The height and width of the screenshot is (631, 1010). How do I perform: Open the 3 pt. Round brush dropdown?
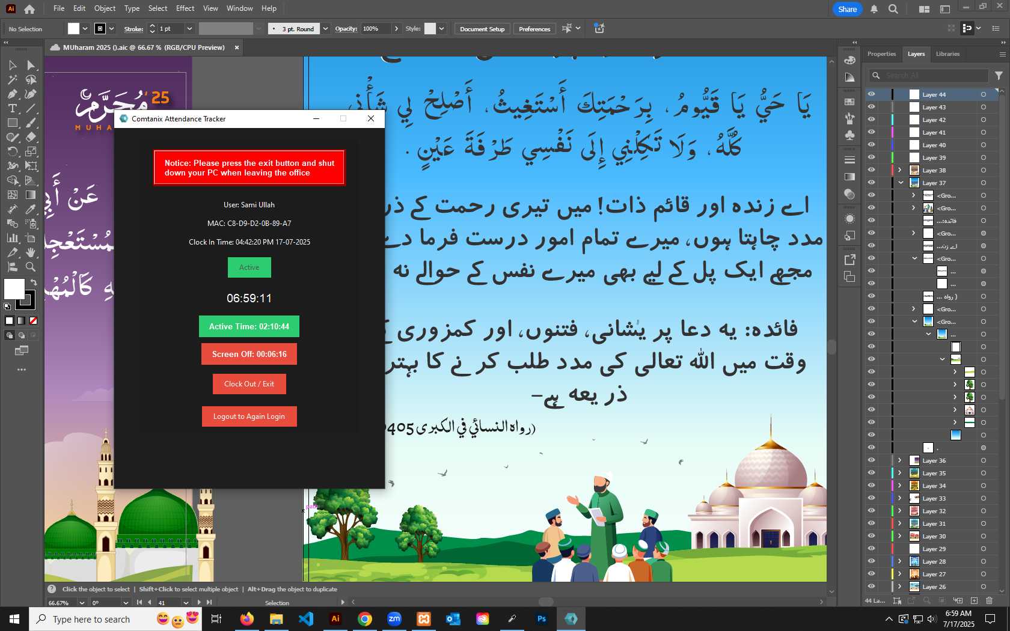tap(325, 29)
